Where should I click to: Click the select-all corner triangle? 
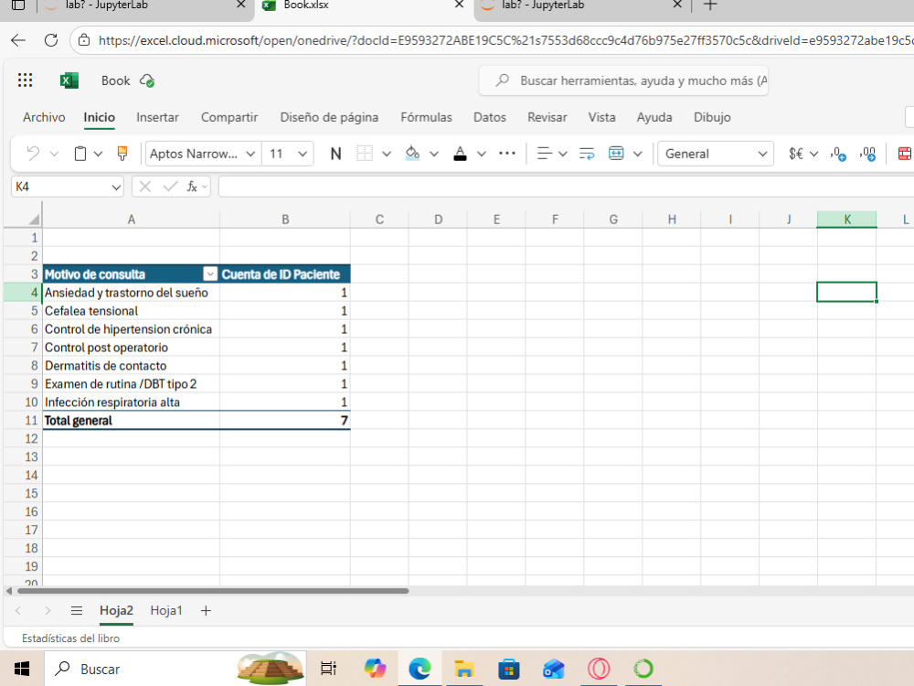pos(34,220)
